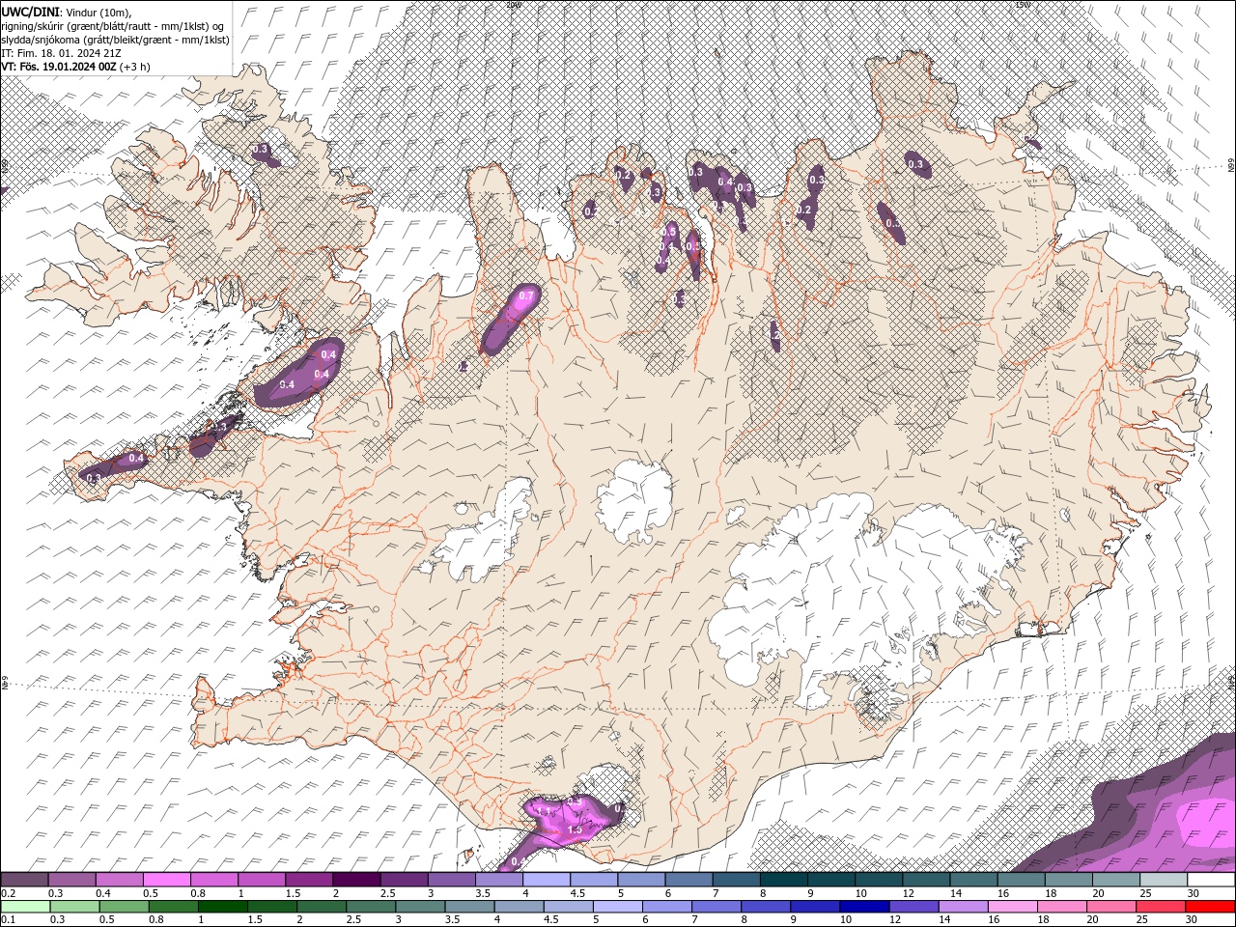This screenshot has height=927, width=1236.
Task: Select the 'VT: Fös. 19.01.2024 00Z' valid time
Action: coord(58,67)
